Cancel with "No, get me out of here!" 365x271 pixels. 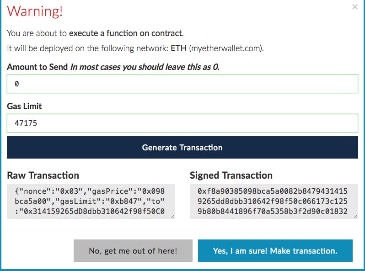(x=133, y=251)
